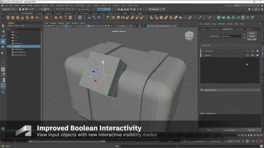This screenshot has width=264, height=148.
Task: Click the crossed-tools icon at the shelf end
Action: [252, 17]
